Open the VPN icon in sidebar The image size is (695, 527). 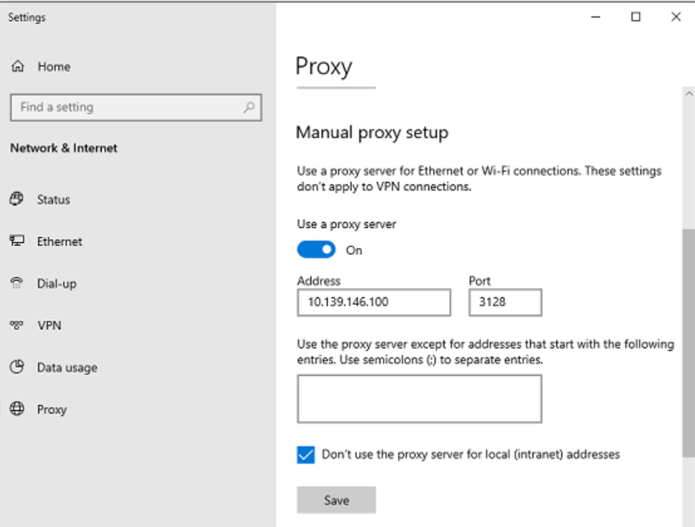pyautogui.click(x=17, y=325)
